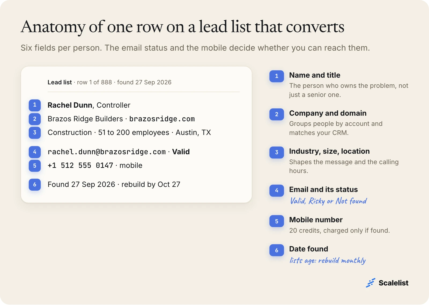Click the phone number +1 512 555 0147
The width and height of the screenshot is (429, 305).
click(x=80, y=165)
